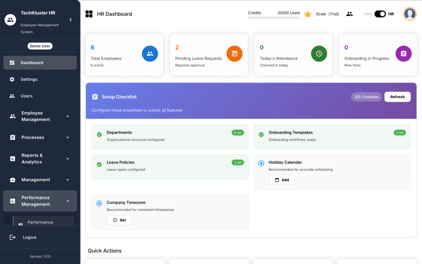Click the Add button for Holiday Calendar
The image size is (422, 264).
[282, 180]
